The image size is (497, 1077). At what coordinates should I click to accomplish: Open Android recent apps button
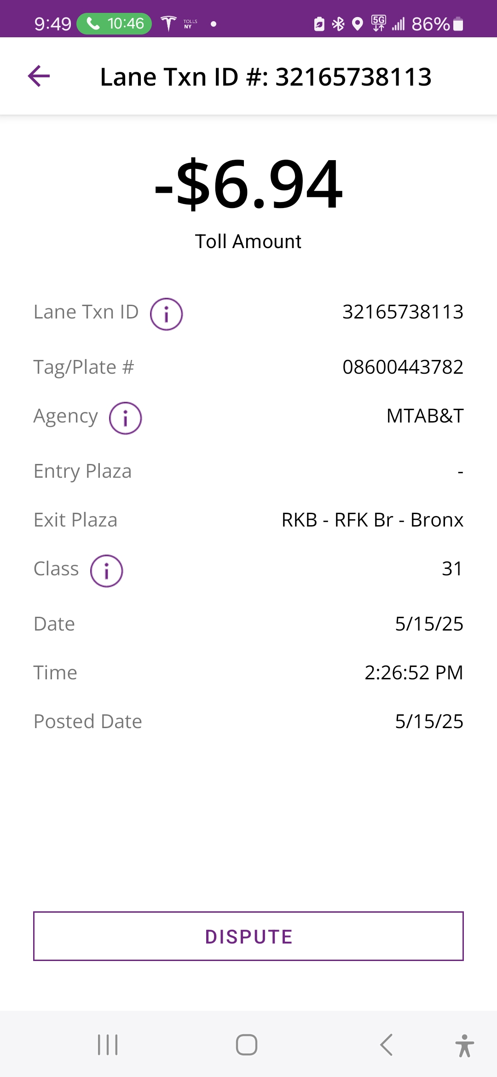point(108,1045)
